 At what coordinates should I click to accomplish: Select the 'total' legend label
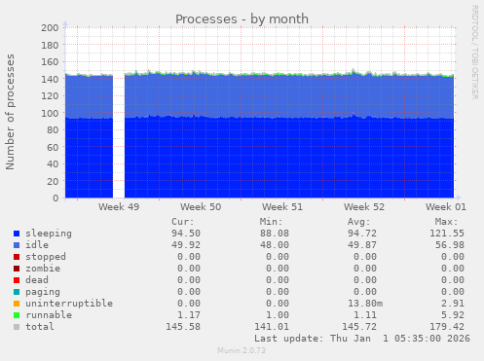point(40,327)
